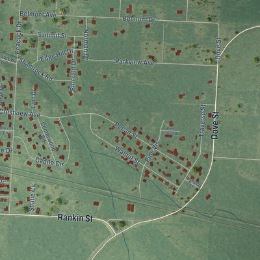
Task: Select the Traverse St vertical label
Action: 203,121
